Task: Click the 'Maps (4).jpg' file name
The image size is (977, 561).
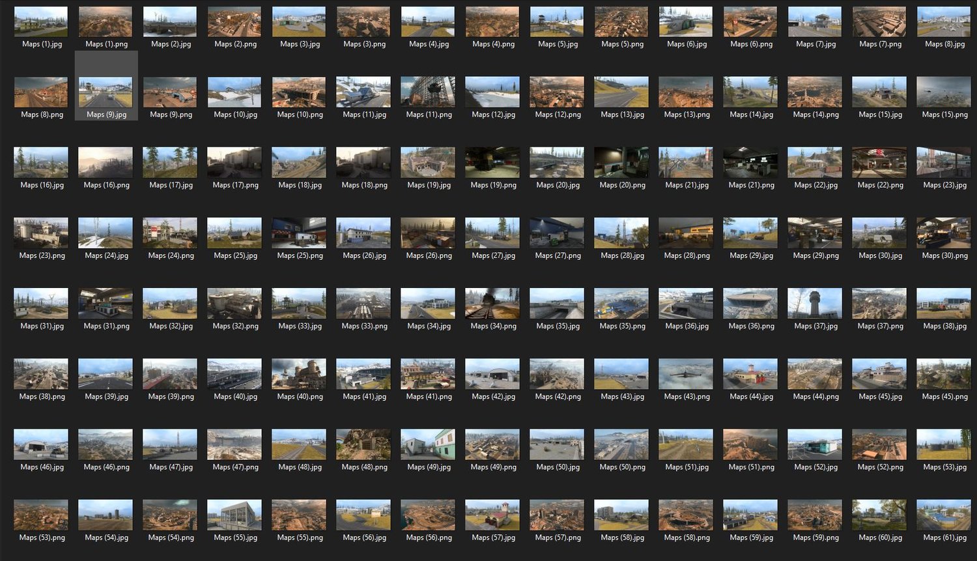Action: [x=429, y=44]
